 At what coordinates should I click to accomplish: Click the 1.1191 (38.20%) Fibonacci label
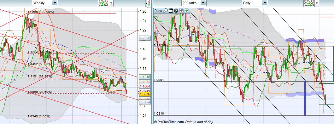[40, 76]
